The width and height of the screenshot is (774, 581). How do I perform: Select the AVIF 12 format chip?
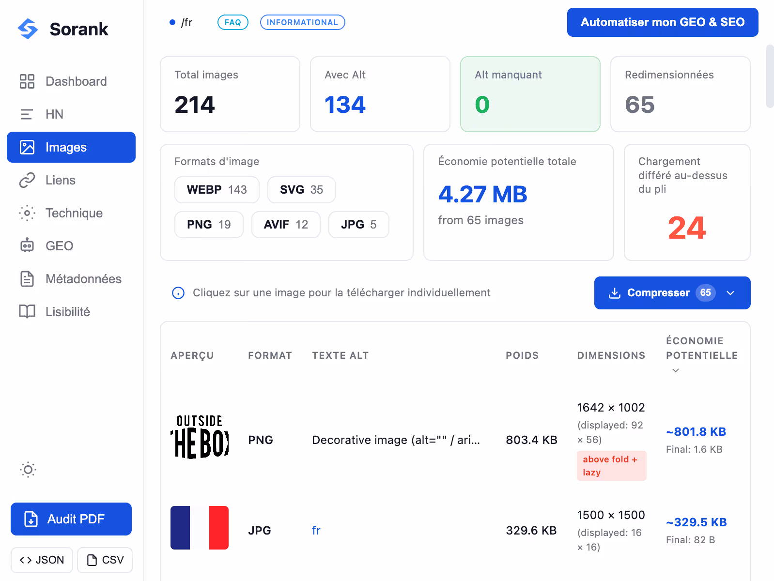[286, 225]
